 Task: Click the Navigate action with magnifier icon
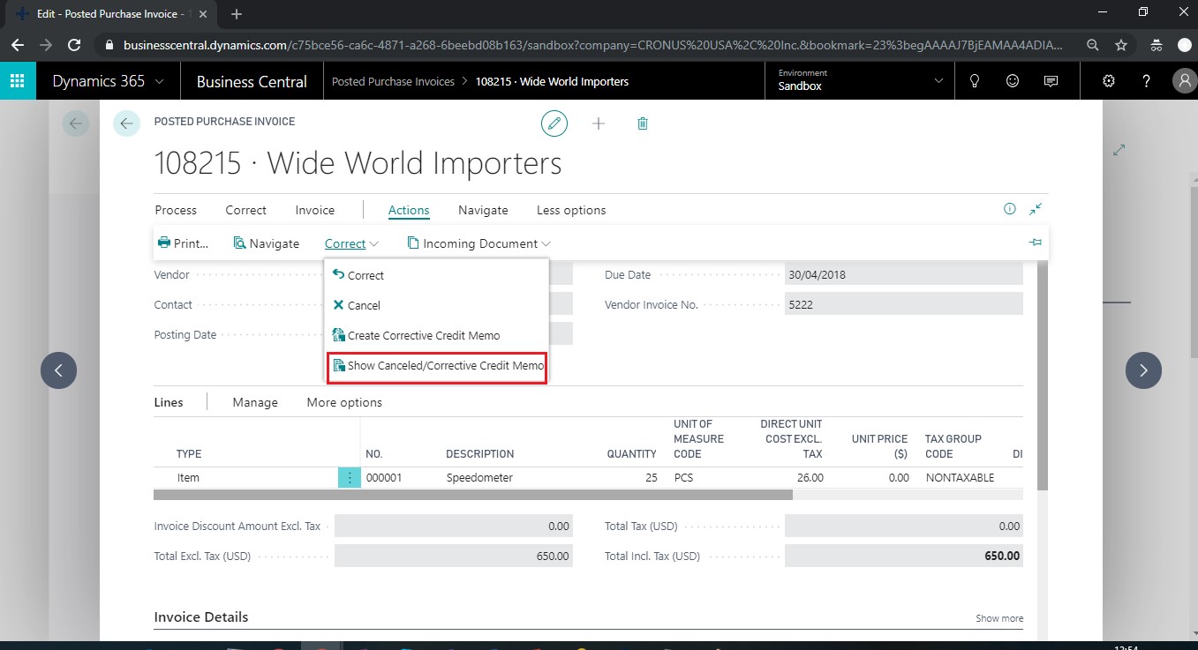pyautogui.click(x=267, y=243)
